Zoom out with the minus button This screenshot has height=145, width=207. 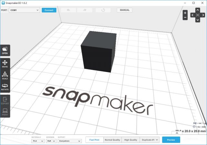point(185,17)
